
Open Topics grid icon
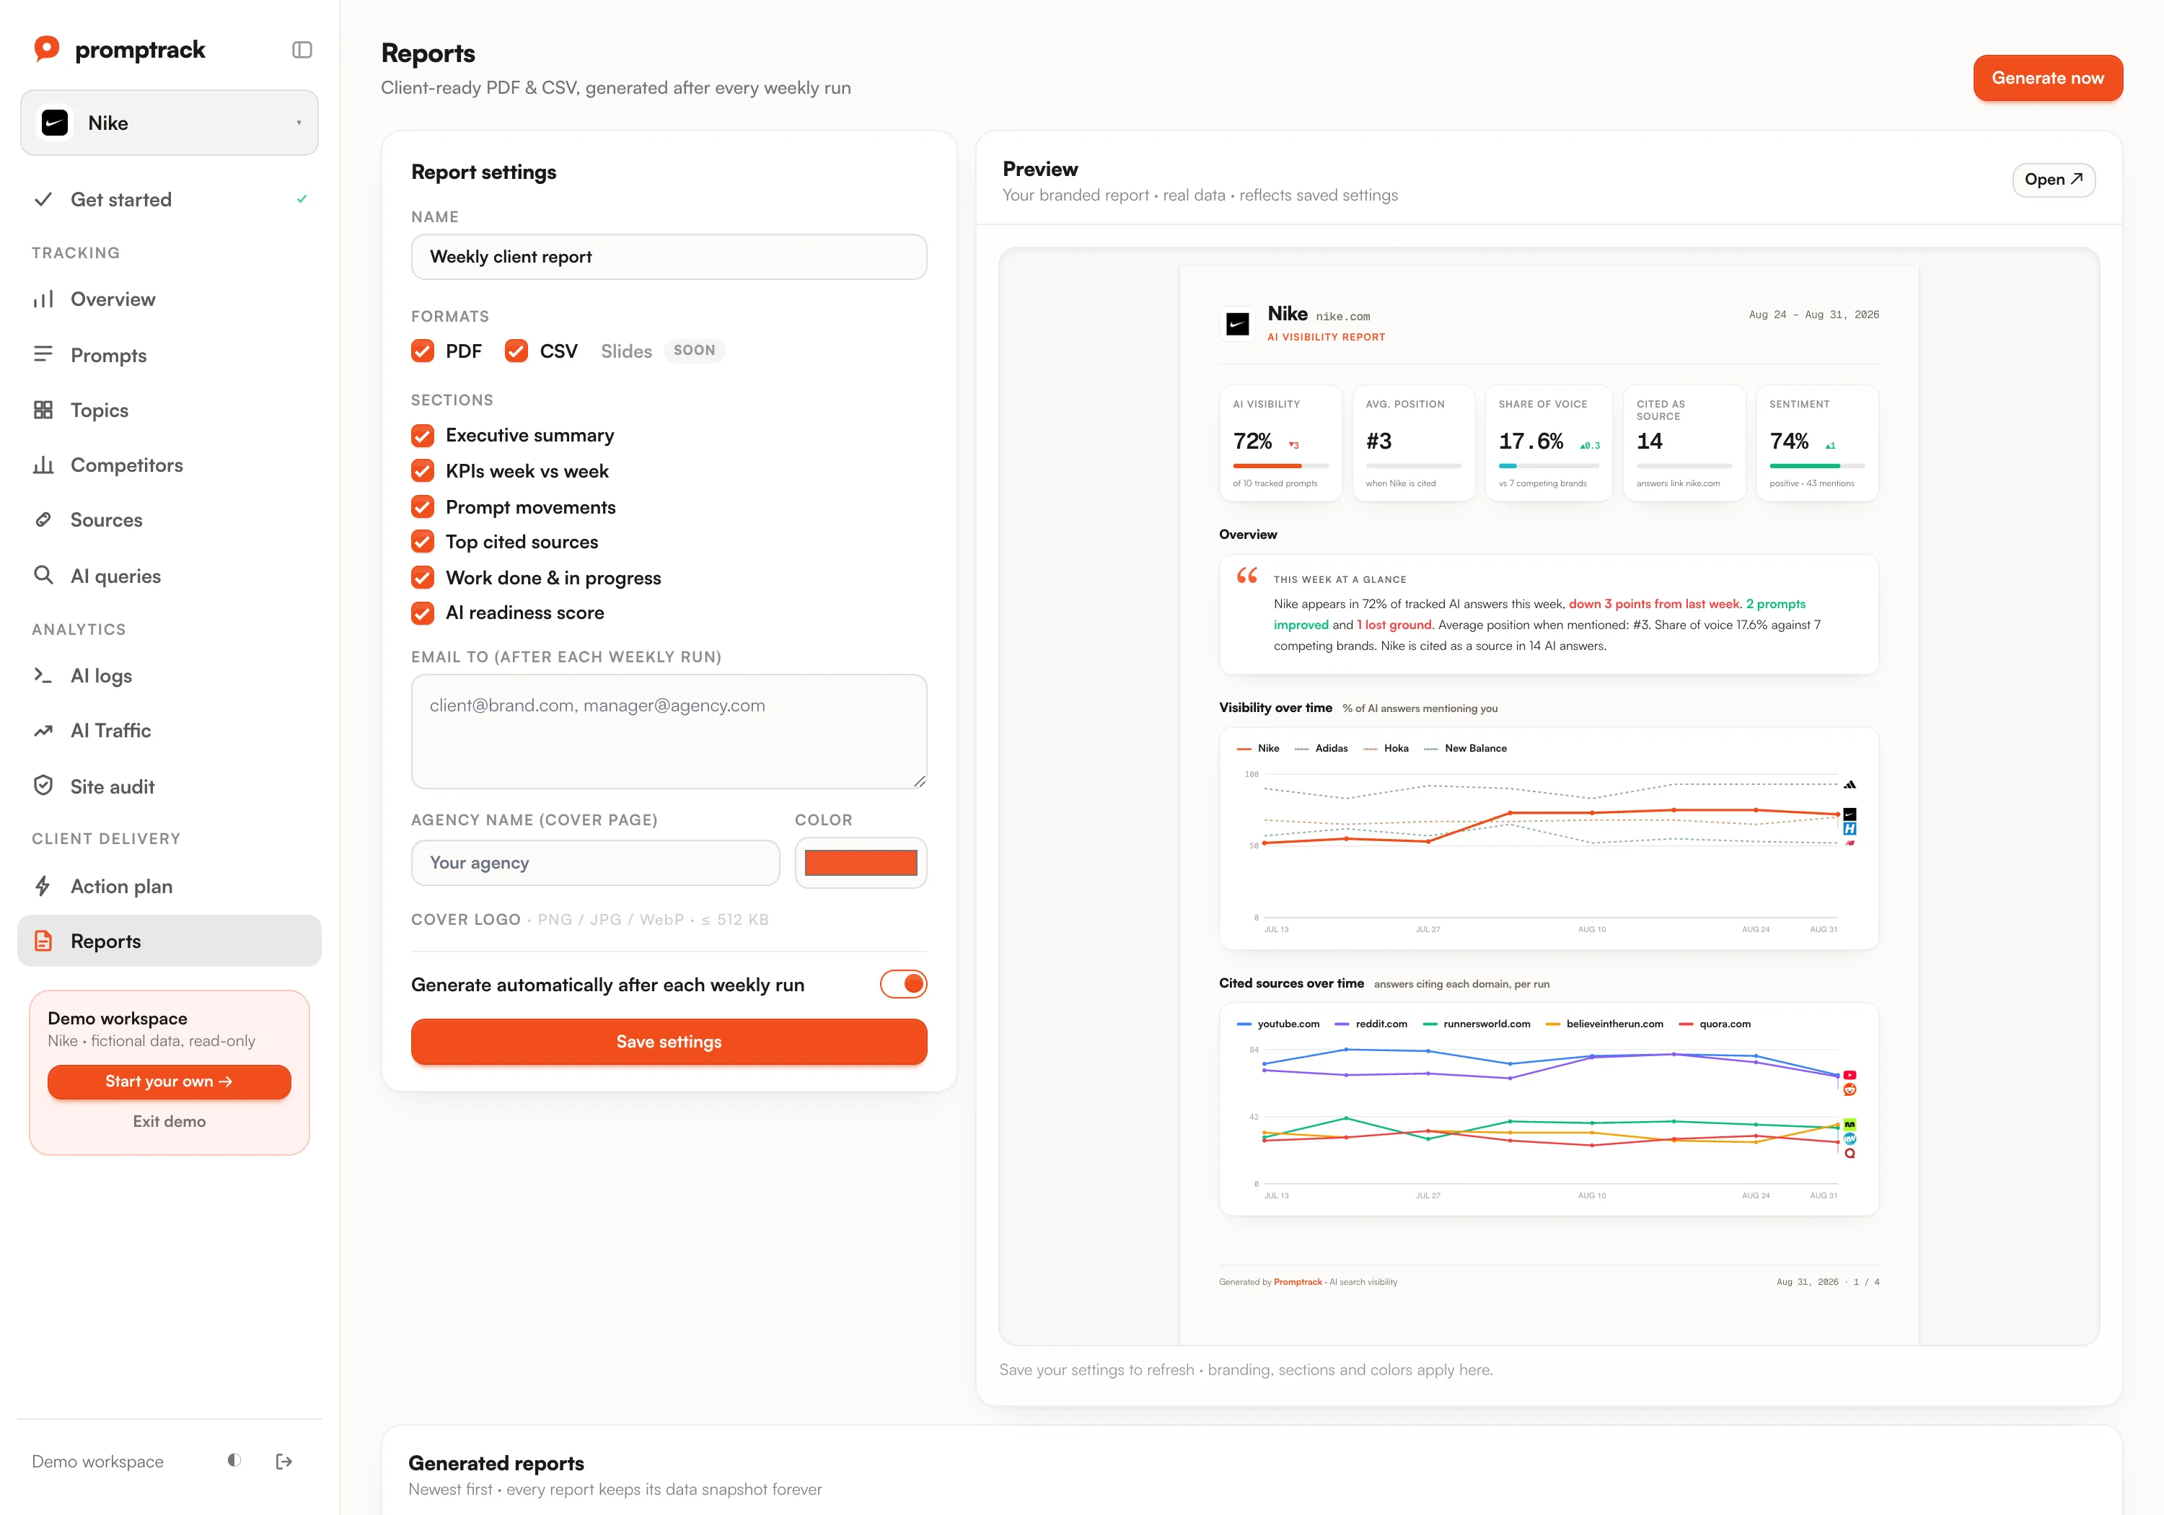click(43, 410)
